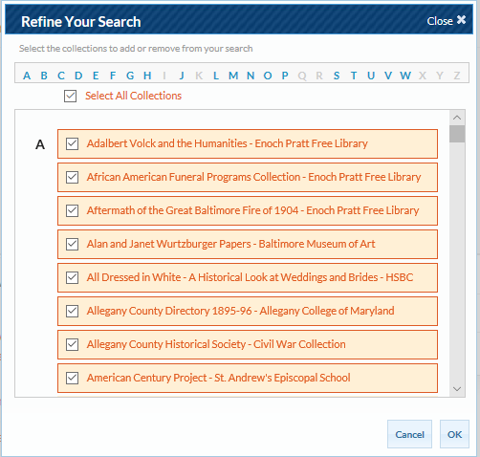Click Alan and Janet Wurtzburger Papers label
This screenshot has height=457, width=480.
[230, 244]
